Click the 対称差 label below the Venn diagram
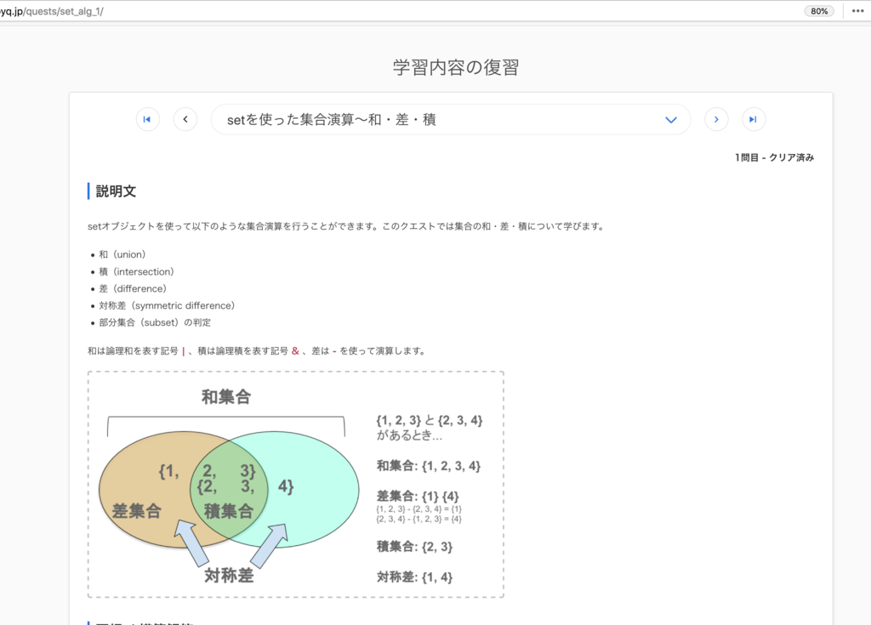 tap(229, 576)
